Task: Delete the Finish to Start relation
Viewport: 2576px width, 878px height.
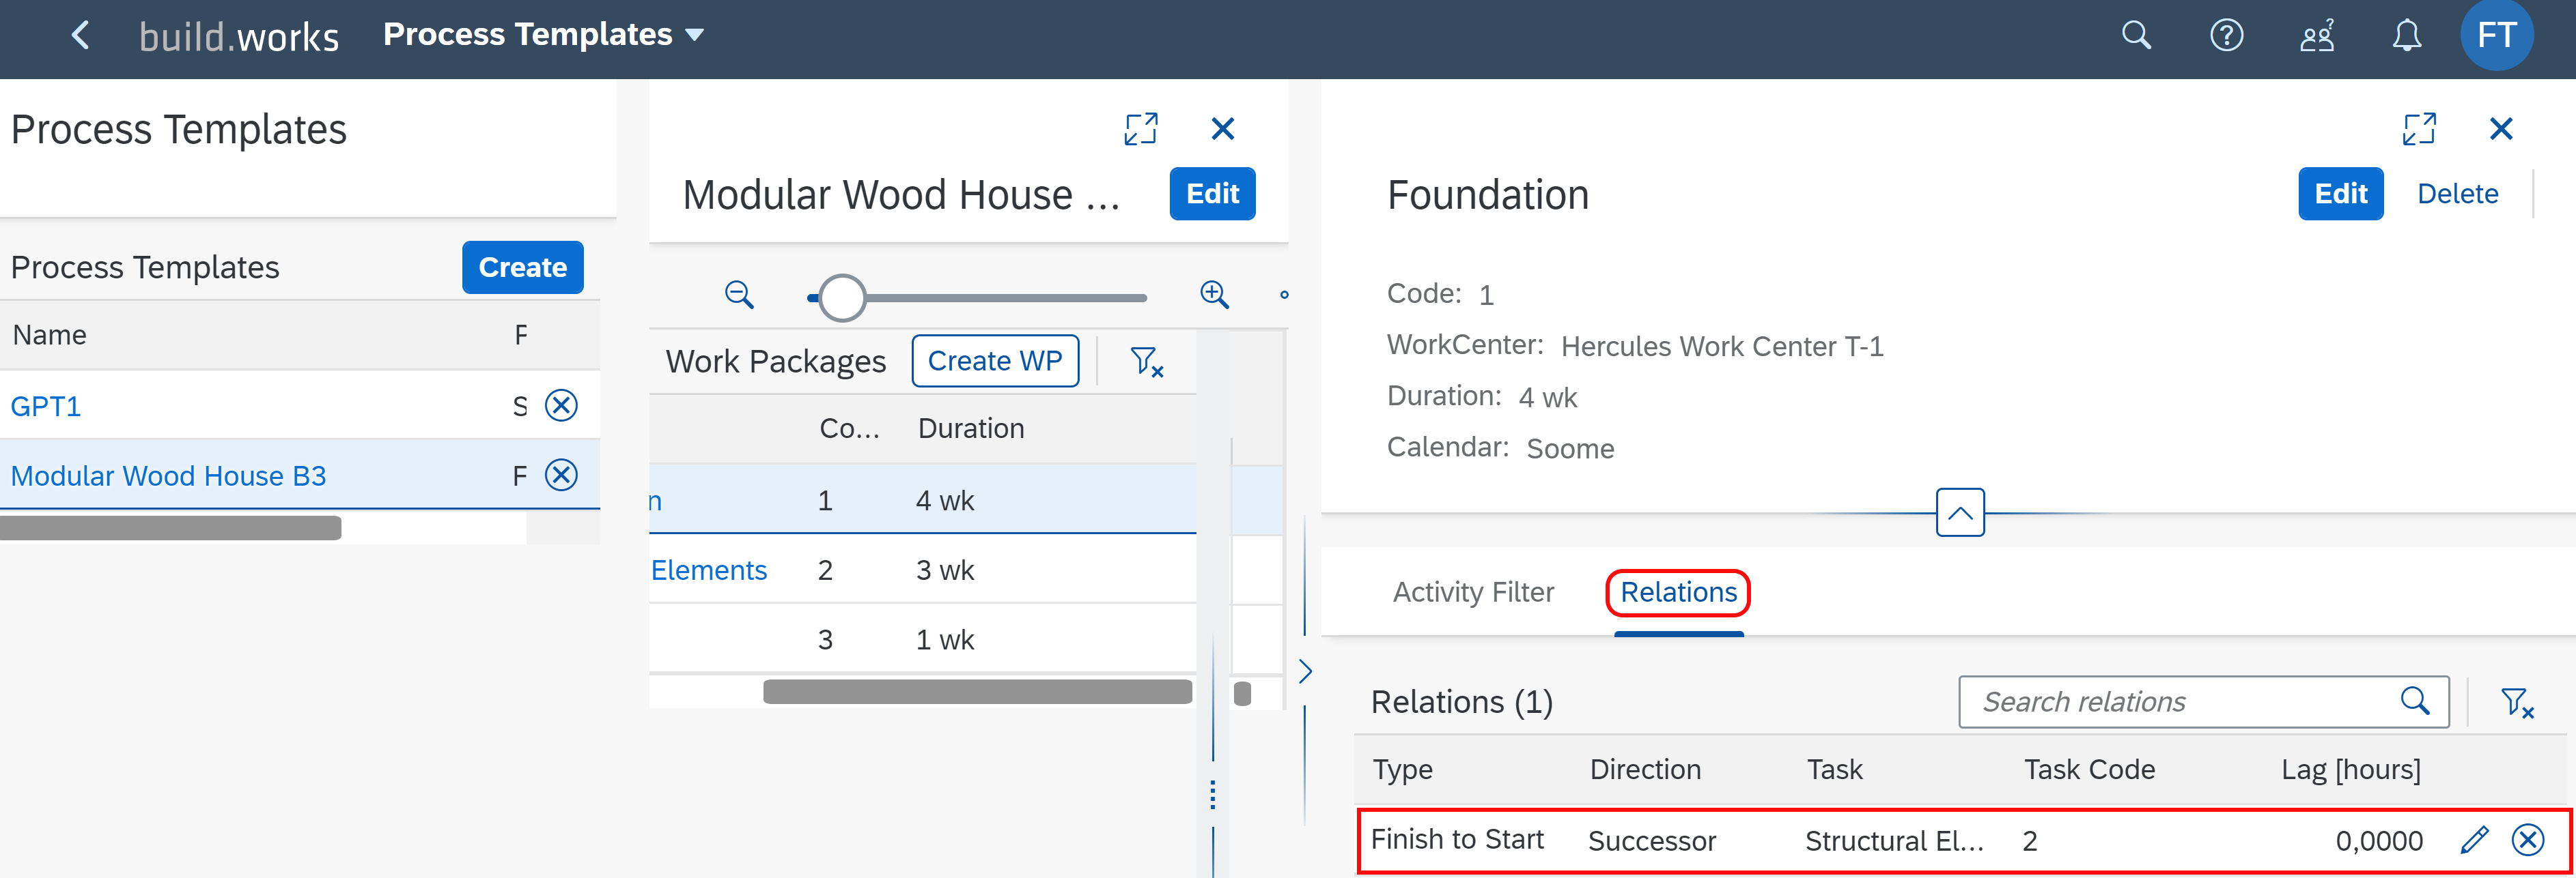Action: click(2528, 840)
